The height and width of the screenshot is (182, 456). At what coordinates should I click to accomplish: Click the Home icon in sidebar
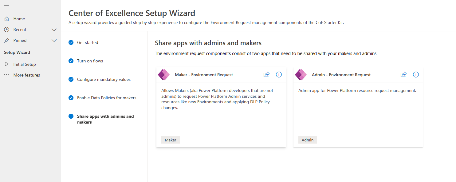click(x=6, y=19)
